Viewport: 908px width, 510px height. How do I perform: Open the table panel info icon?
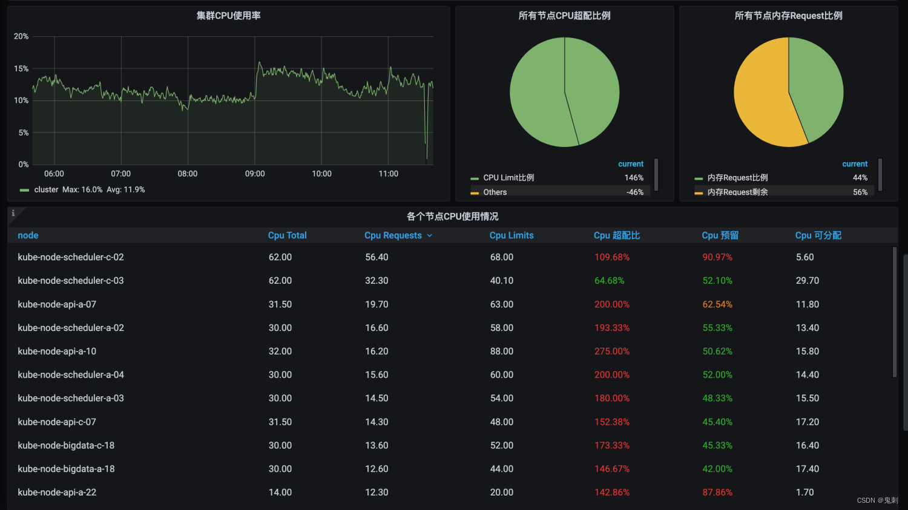coord(13,213)
